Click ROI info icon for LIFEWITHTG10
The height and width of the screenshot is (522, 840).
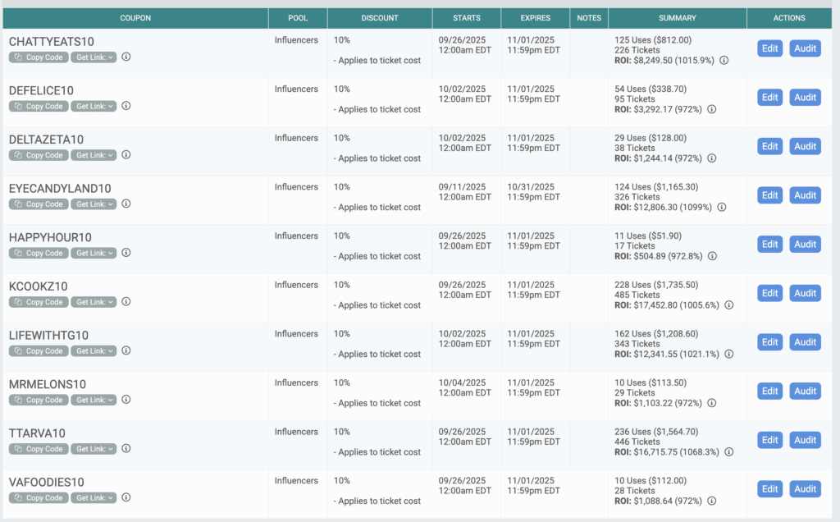point(728,355)
